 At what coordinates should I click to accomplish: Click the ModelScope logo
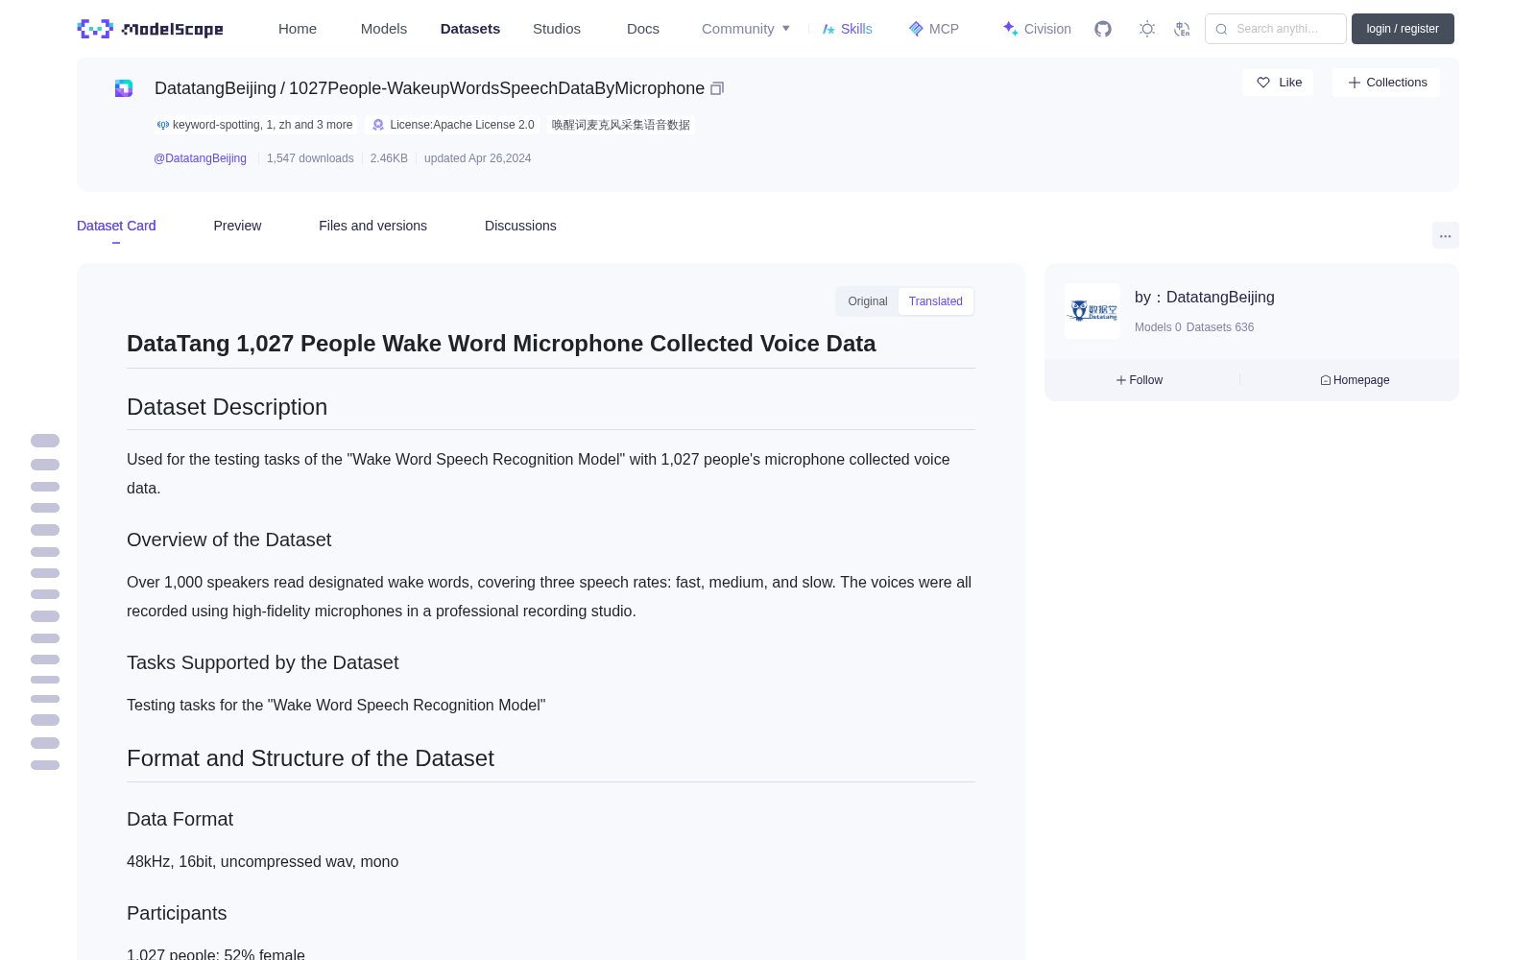tap(151, 29)
